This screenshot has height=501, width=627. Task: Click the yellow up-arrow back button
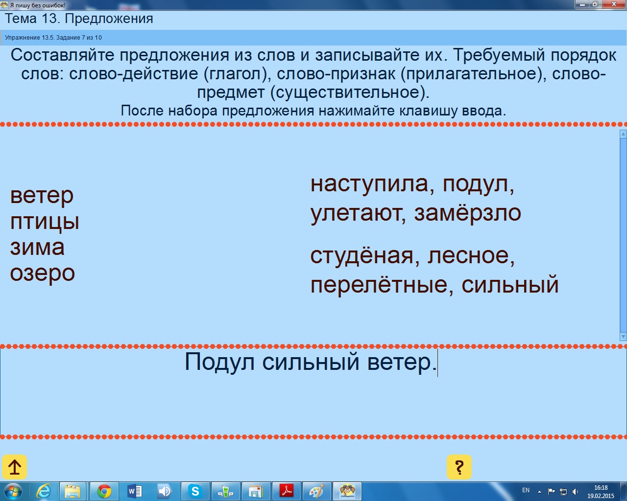[x=15, y=467]
